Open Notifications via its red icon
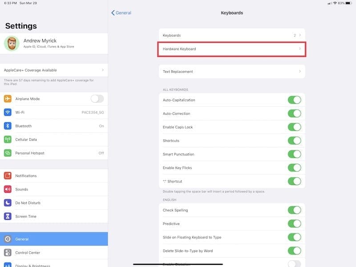 8,176
